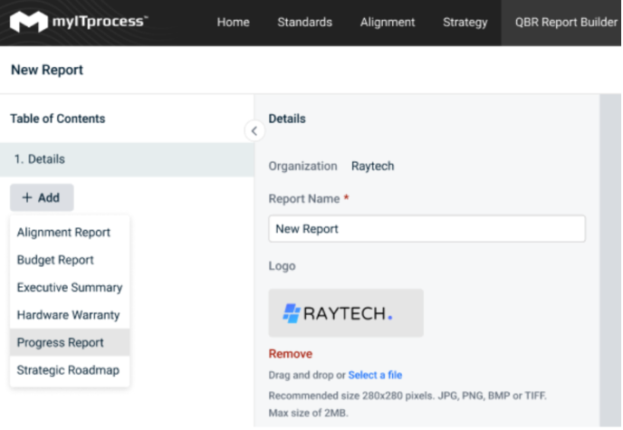Click the myITprocess logo
Image resolution: width=623 pixels, height=430 pixels.
click(79, 22)
